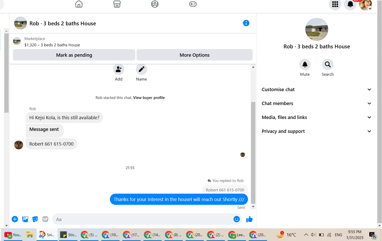
Task: Expand Media, files and links section
Action: 317,117
